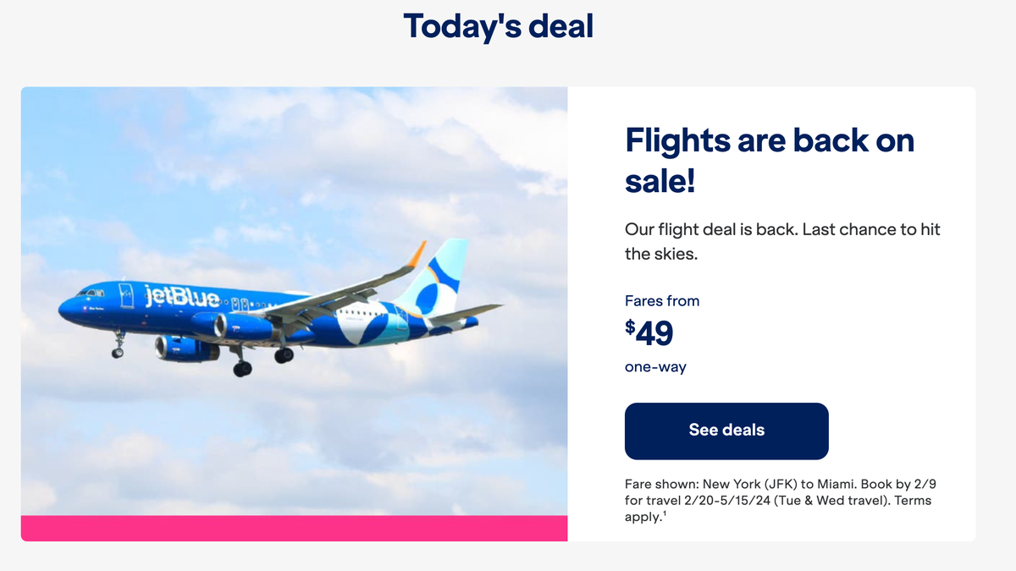This screenshot has height=571, width=1016.
Task: Click the jetBlue airplane photo
Action: coord(296,313)
